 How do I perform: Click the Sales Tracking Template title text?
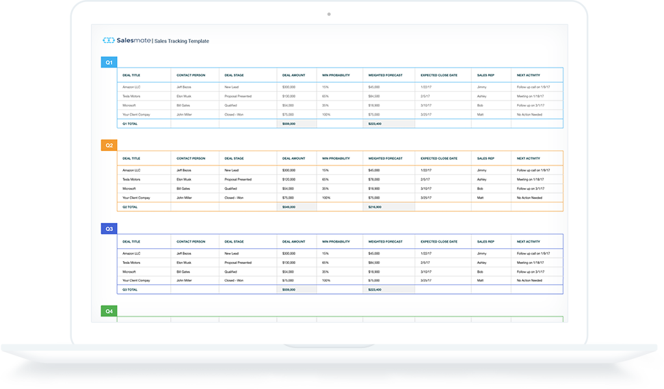pyautogui.click(x=181, y=41)
